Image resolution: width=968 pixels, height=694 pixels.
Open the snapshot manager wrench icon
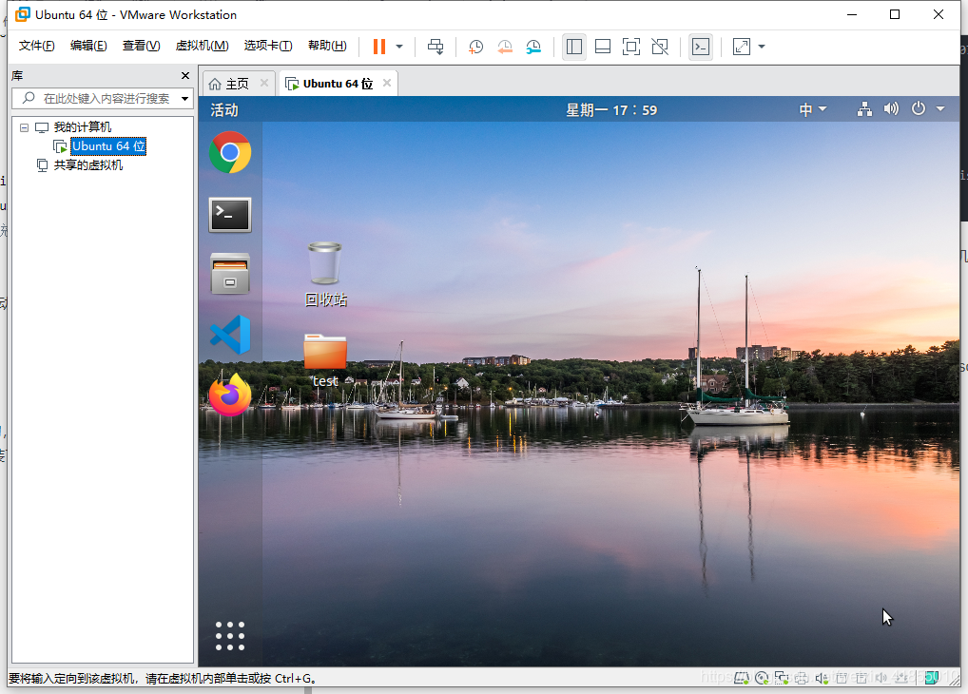coord(533,47)
